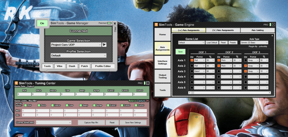Image resolution: width=288 pixels, height=137 pixels.
Task: Open Axis 3 DOF 3 percent dropdown showing 10
Action: pyautogui.click(x=264, y=71)
